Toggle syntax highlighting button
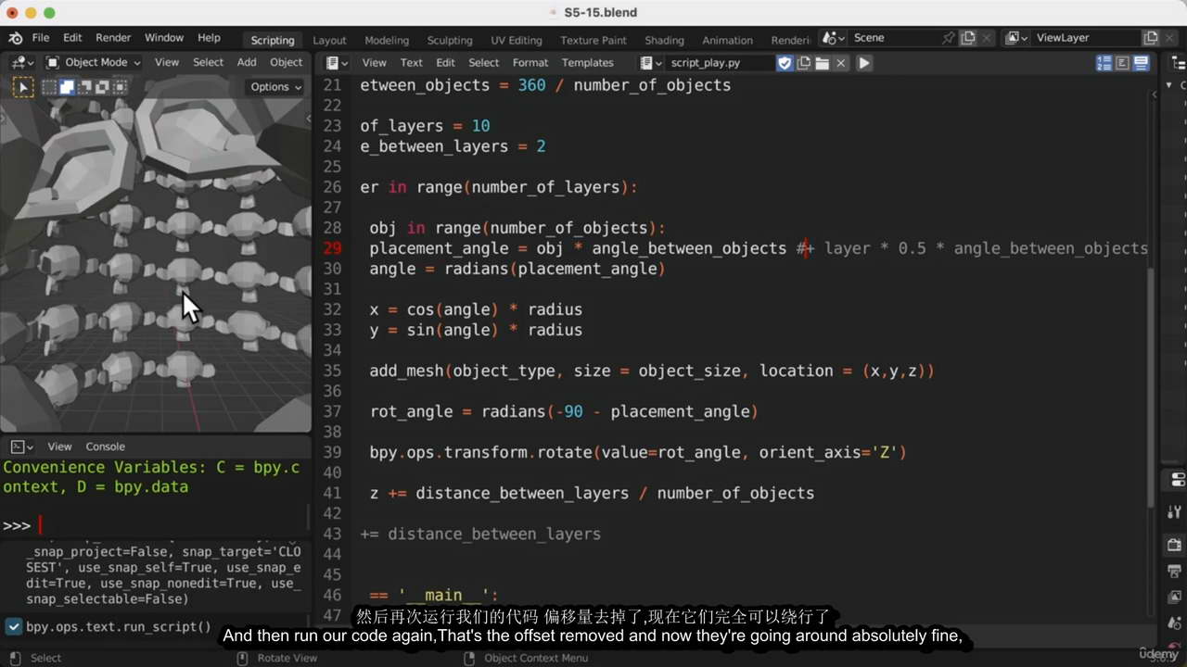This screenshot has width=1187, height=667. (1142, 63)
